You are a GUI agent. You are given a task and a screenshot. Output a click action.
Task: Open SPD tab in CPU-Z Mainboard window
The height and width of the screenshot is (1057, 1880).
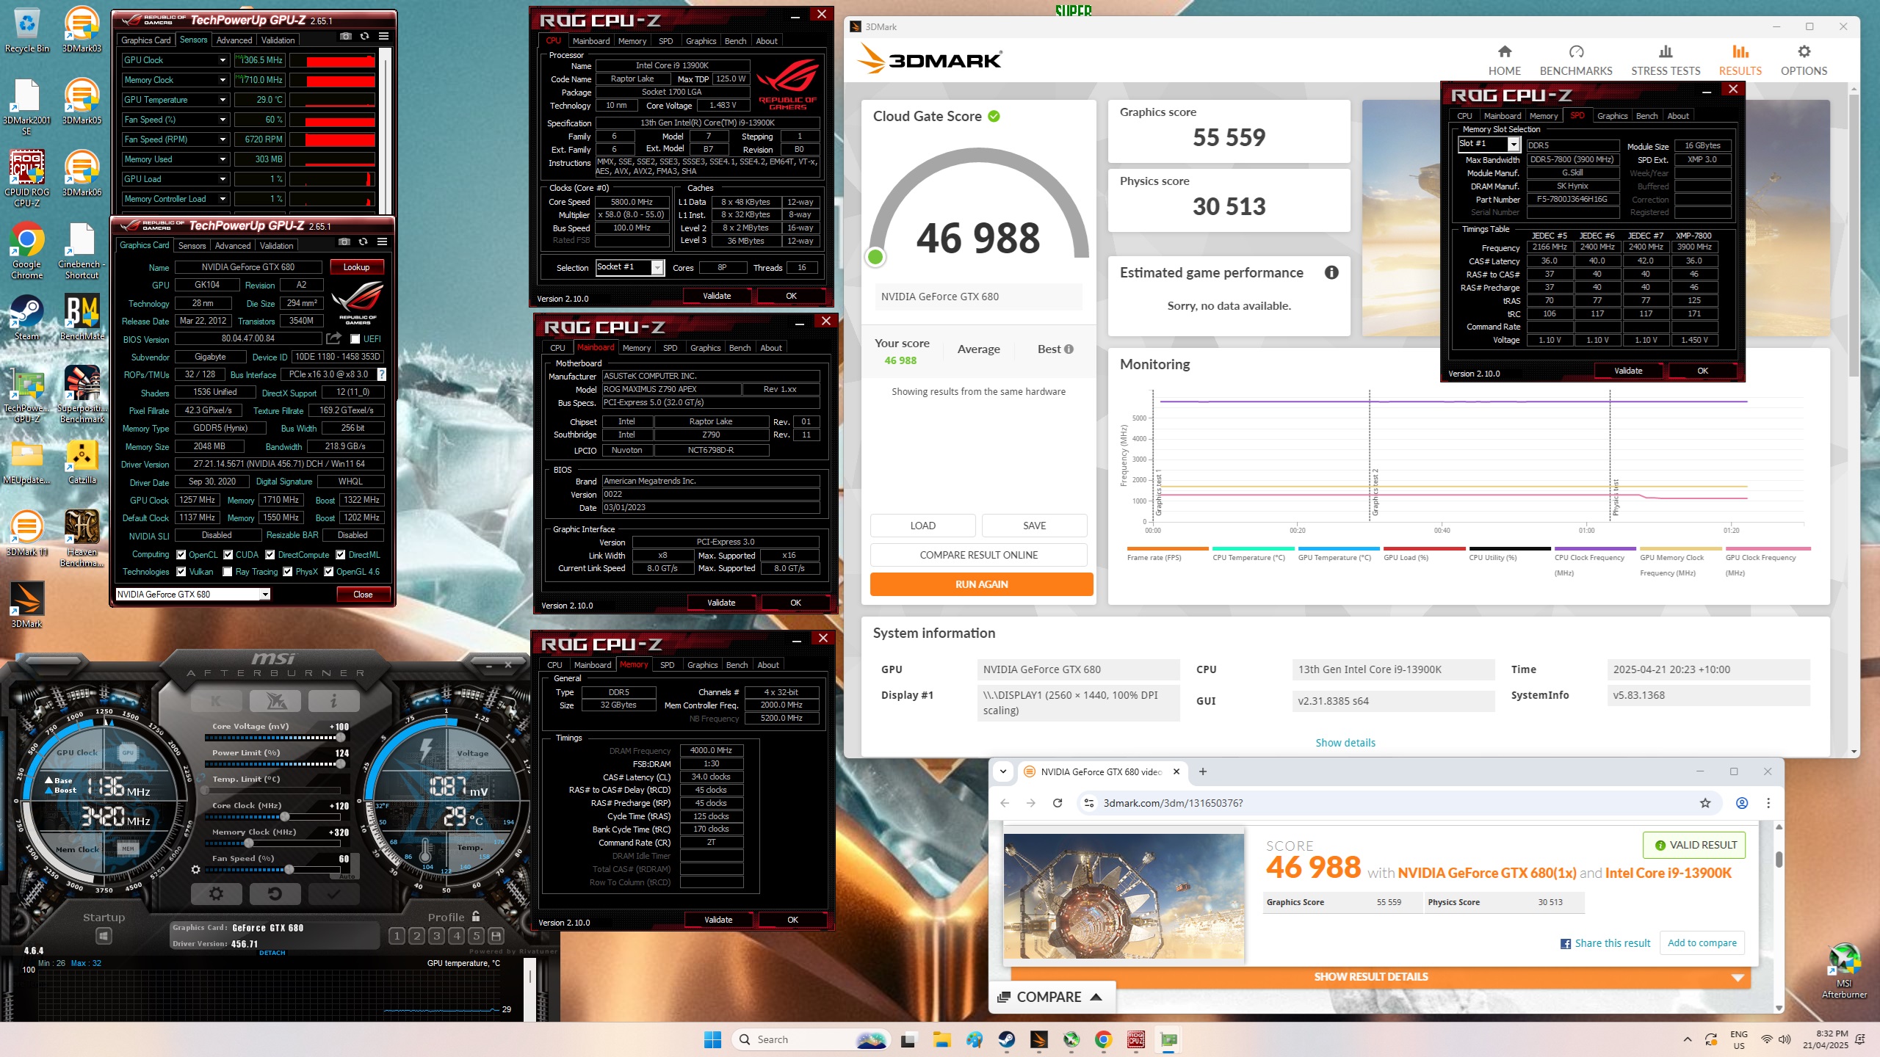point(670,348)
